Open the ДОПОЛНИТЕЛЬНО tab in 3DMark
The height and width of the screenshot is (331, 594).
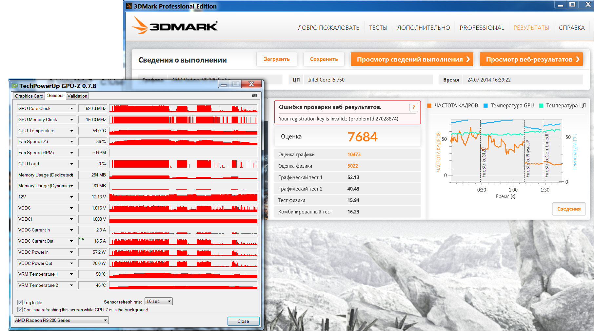[x=424, y=28]
